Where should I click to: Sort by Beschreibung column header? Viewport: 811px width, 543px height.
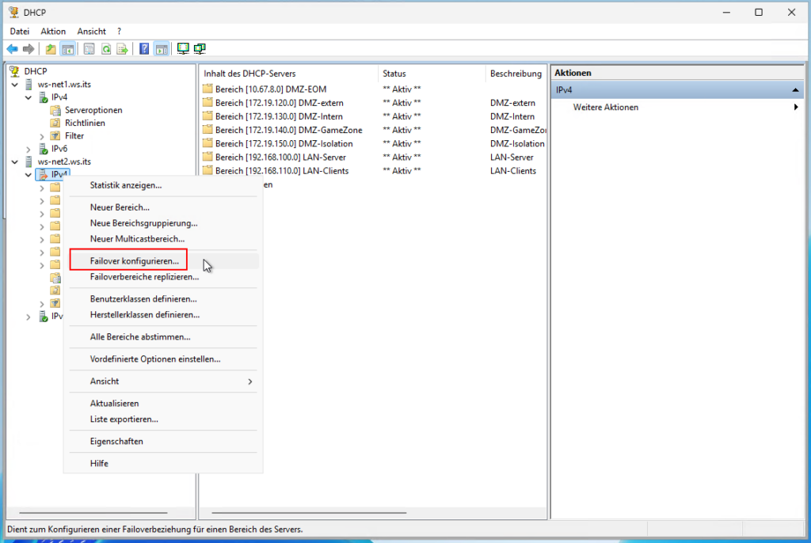coord(516,74)
